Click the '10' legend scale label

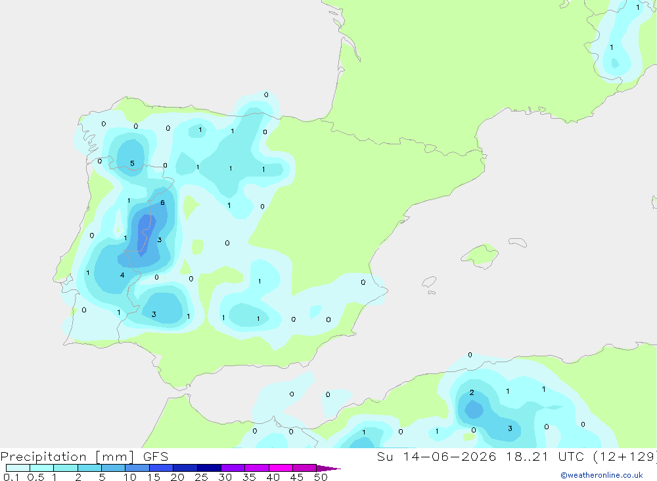tap(129, 477)
